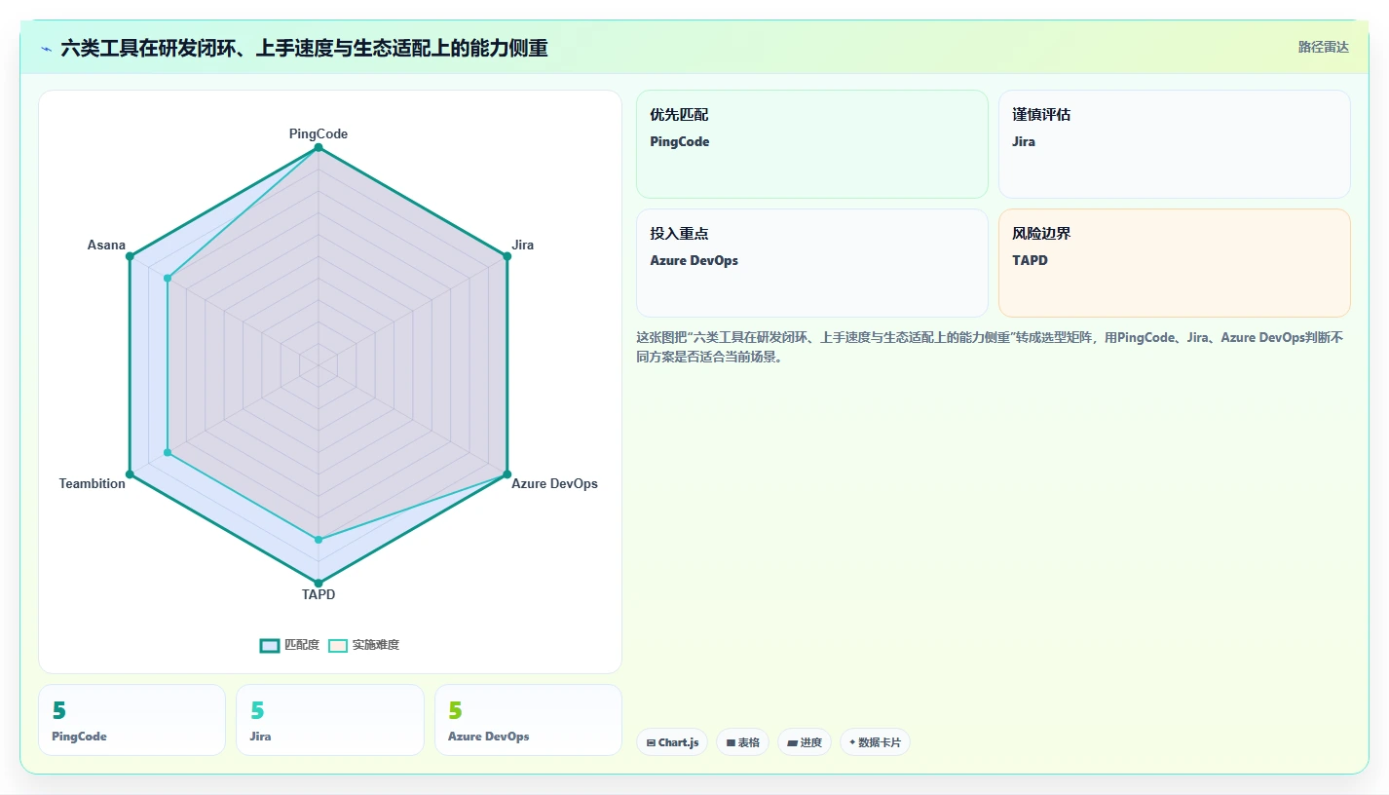Click the 路径雷达 label in header

pos(1324,47)
